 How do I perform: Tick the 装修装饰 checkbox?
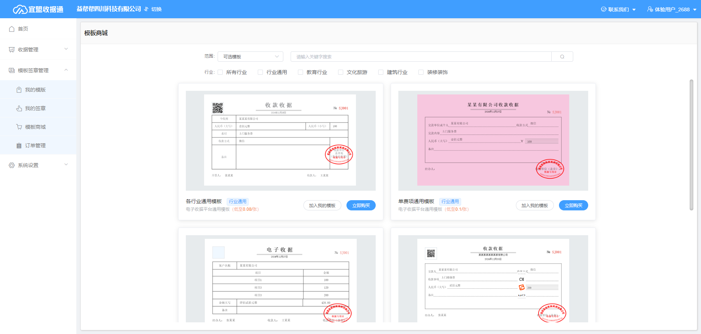pos(421,72)
